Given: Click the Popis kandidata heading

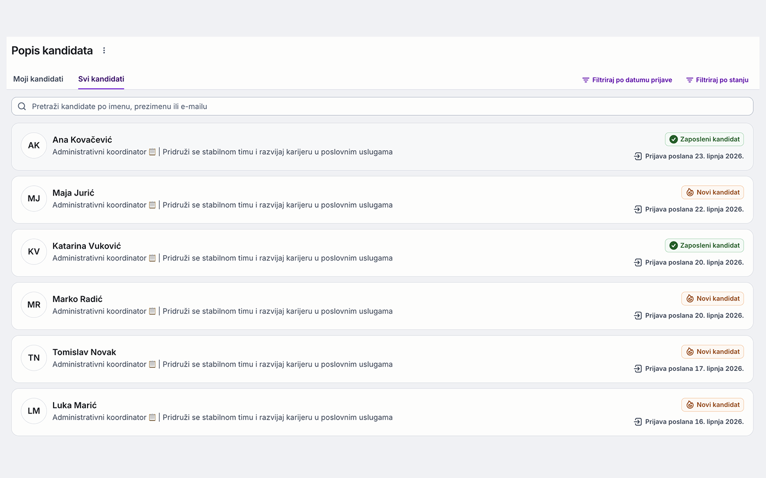Looking at the screenshot, I should coord(52,50).
